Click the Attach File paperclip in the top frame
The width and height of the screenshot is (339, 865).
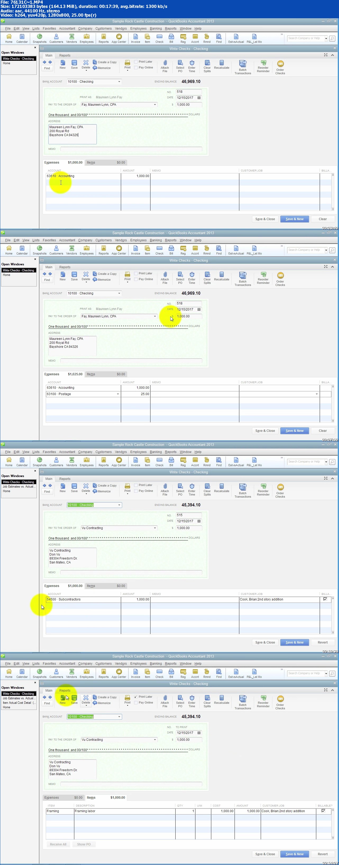(165, 66)
